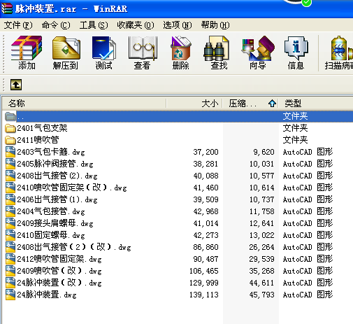Screen dimensions: 353x324
Task: Open the 收藏夹(O) menu
Action: pos(136,25)
